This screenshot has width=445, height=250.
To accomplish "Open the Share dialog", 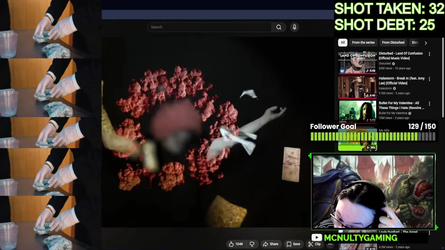I will tap(270, 244).
